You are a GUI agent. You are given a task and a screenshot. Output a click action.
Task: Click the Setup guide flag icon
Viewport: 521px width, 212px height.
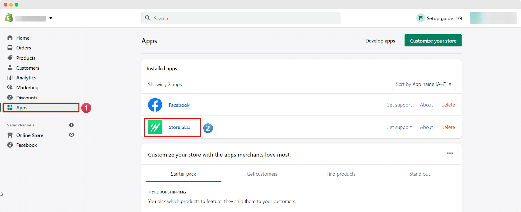(x=421, y=18)
